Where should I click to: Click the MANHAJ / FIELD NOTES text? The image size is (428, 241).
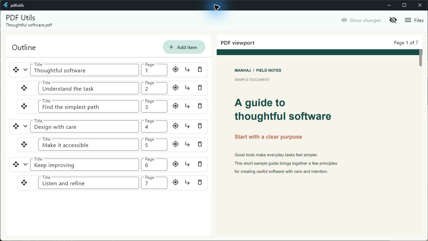(258, 70)
